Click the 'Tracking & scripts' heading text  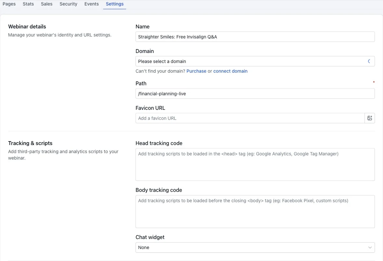point(30,143)
